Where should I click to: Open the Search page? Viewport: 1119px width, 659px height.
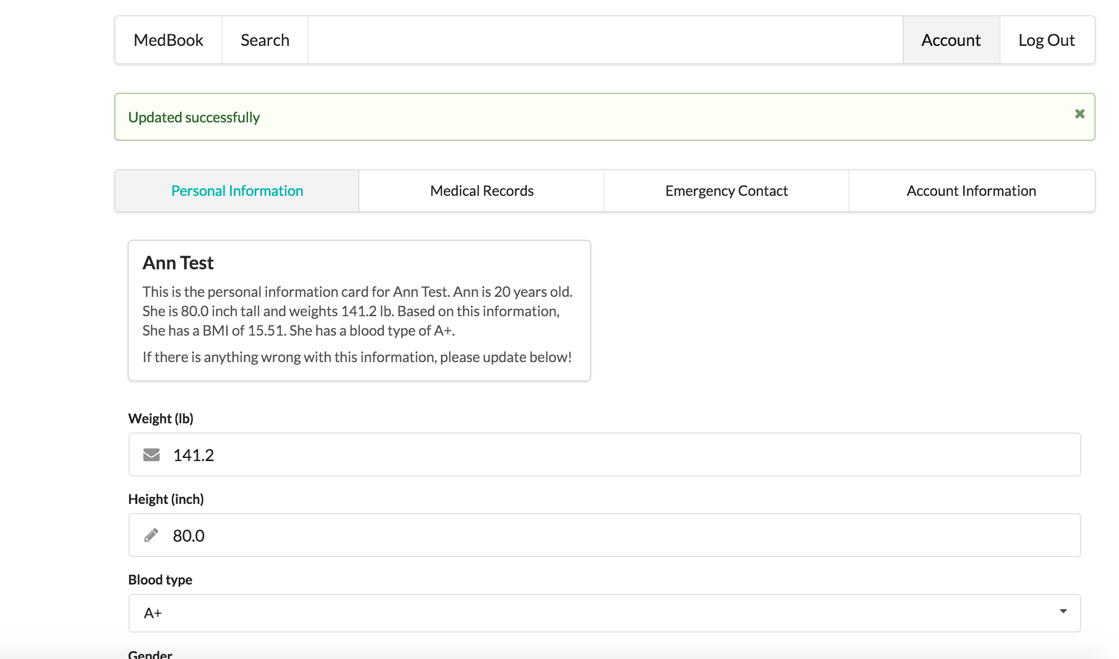(265, 40)
